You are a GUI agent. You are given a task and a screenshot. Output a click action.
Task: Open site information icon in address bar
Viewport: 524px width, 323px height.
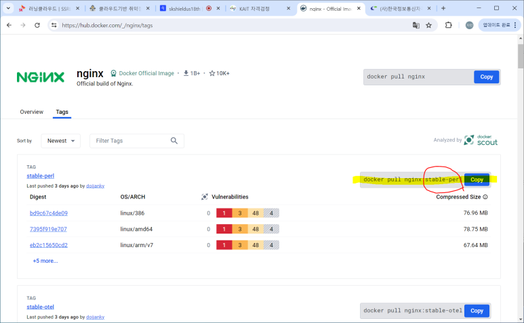click(x=54, y=25)
